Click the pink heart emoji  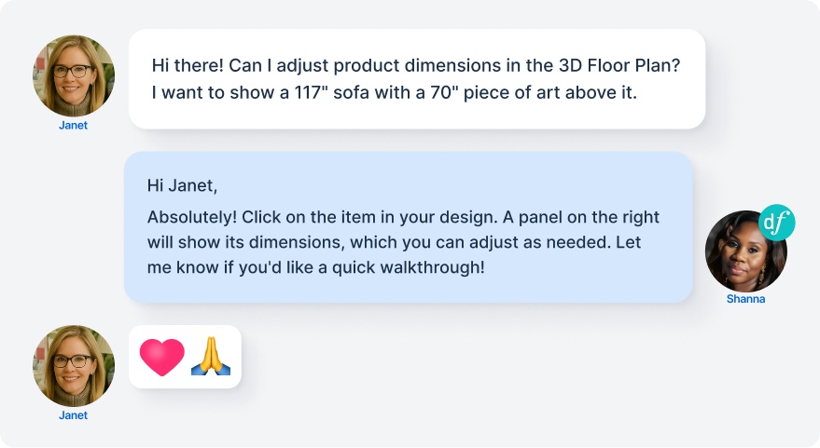(x=162, y=357)
